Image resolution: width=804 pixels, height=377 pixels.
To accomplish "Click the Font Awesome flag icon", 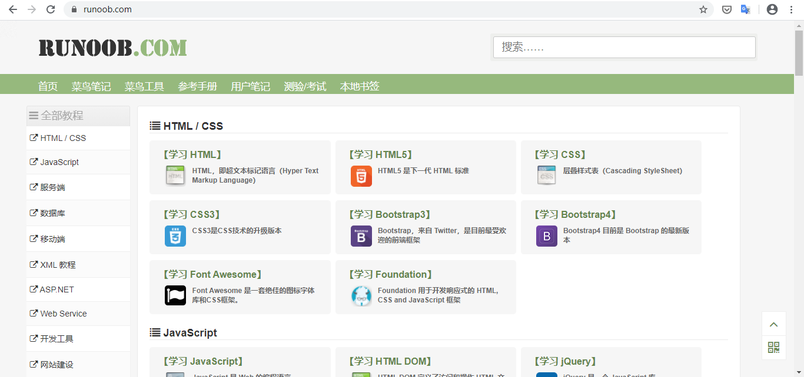I will [x=175, y=295].
